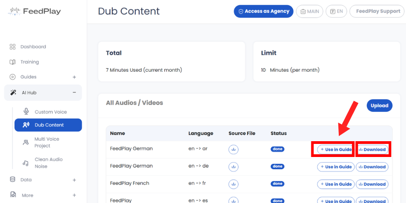Download source file for en -> de row
Image resolution: width=406 pixels, height=203 pixels.
[234, 167]
